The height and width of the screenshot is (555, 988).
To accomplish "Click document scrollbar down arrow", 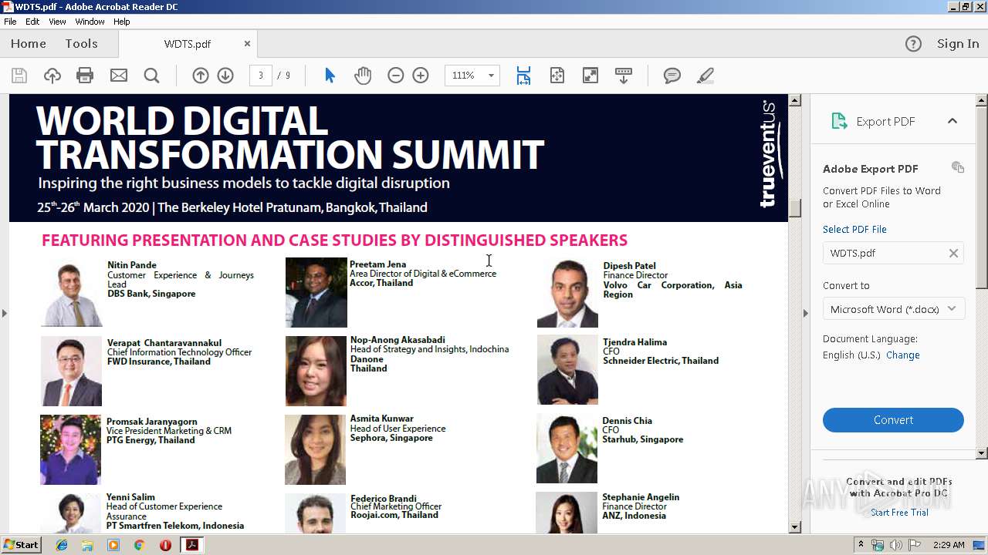I will [x=795, y=527].
